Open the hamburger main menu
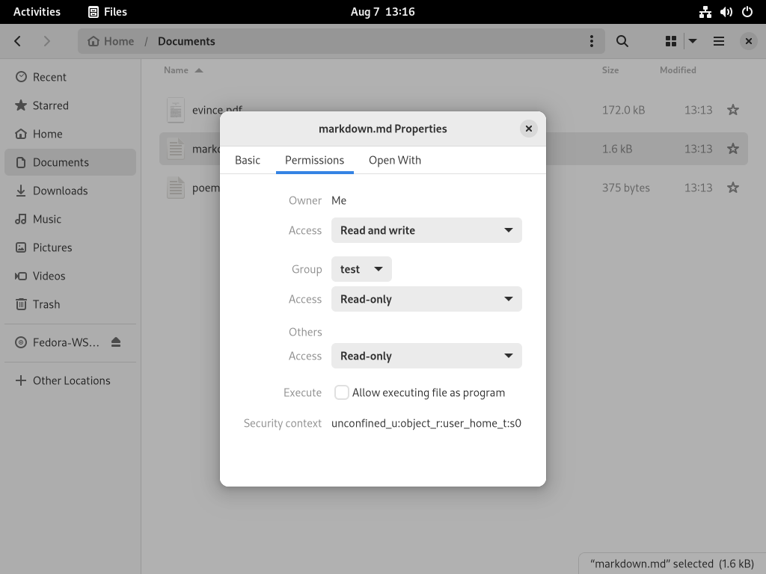 pos(719,42)
